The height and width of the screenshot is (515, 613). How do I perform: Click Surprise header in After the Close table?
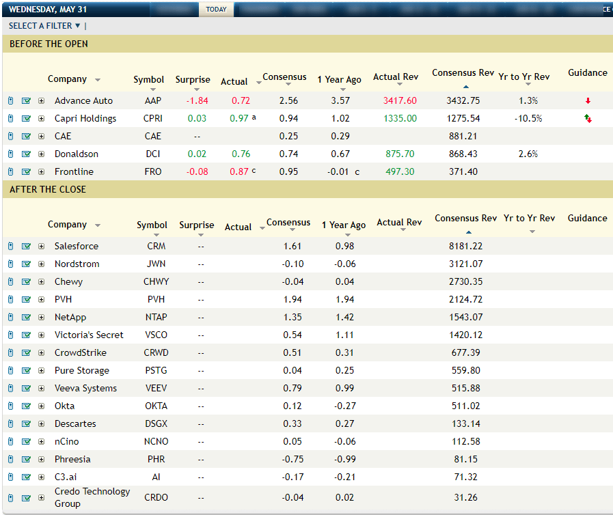[x=197, y=225]
